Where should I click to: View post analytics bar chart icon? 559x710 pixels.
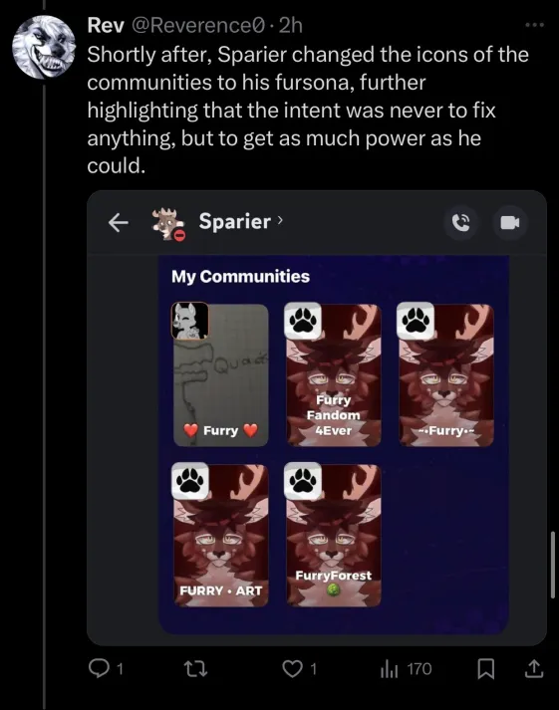pos(390,669)
